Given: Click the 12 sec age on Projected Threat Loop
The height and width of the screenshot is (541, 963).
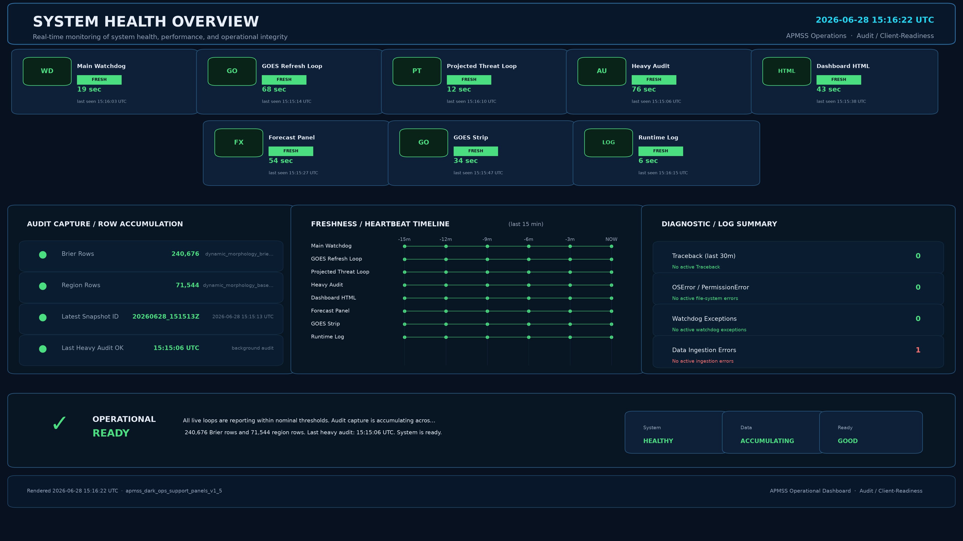Looking at the screenshot, I should [x=459, y=90].
